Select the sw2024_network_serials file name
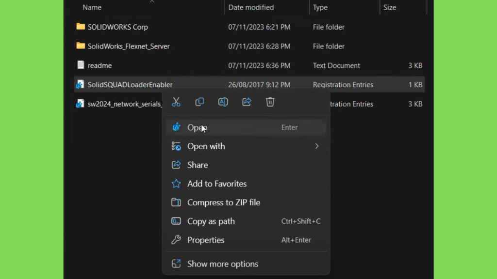The height and width of the screenshot is (279, 497). point(125,104)
